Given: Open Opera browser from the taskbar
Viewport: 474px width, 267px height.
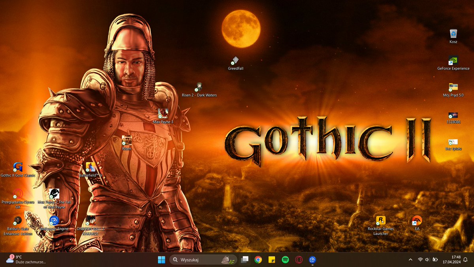Looking at the screenshot, I should [299, 259].
